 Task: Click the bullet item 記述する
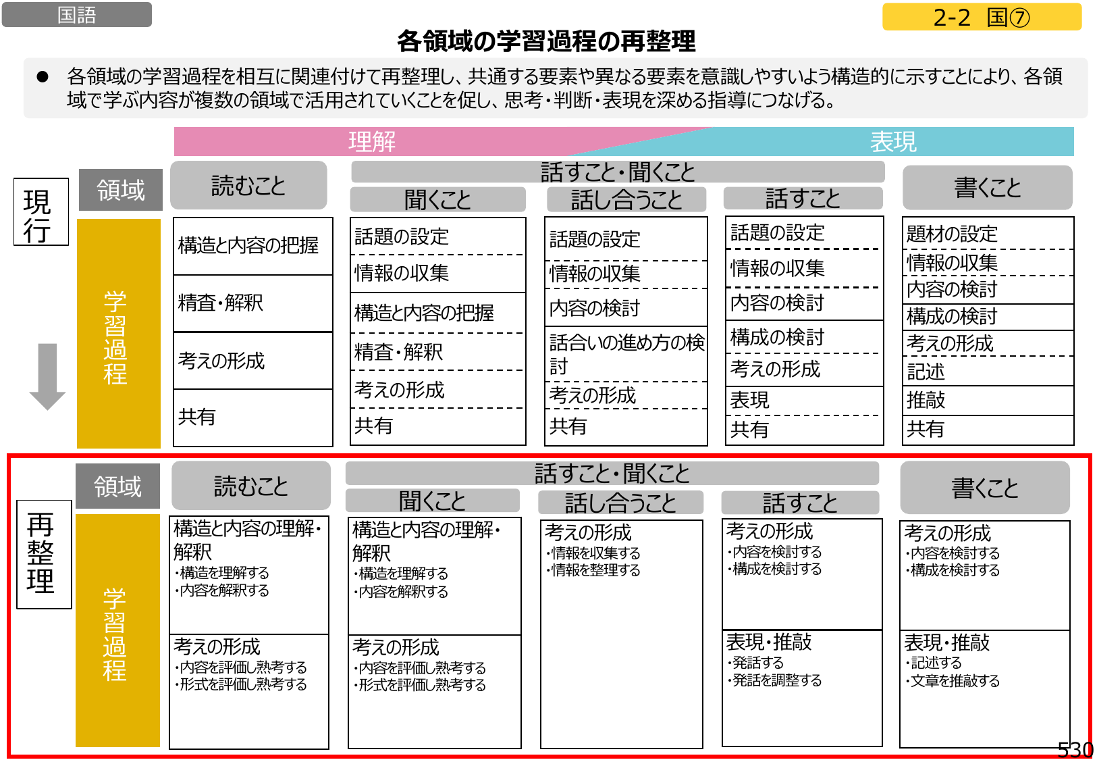934,663
